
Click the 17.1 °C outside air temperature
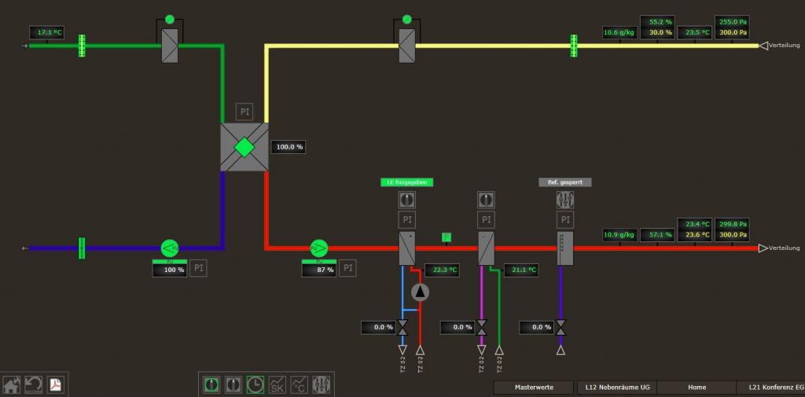click(46, 33)
